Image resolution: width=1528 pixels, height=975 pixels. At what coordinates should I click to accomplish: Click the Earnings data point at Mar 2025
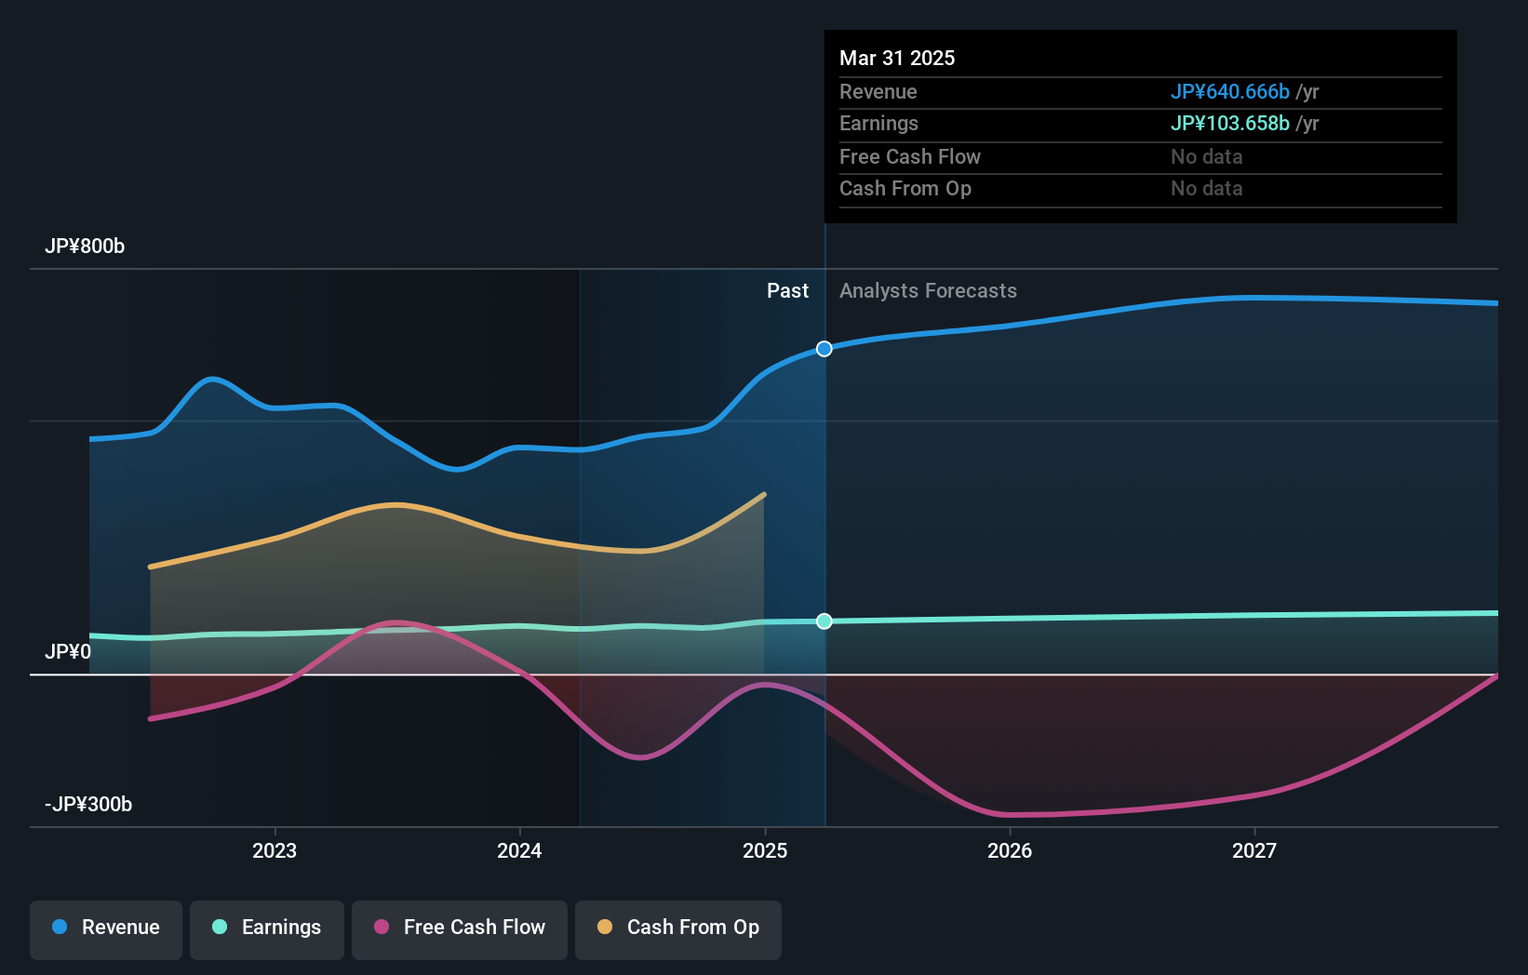(824, 621)
